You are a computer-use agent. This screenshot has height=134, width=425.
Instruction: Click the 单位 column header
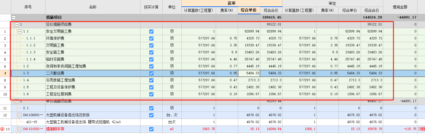(x=172, y=7)
